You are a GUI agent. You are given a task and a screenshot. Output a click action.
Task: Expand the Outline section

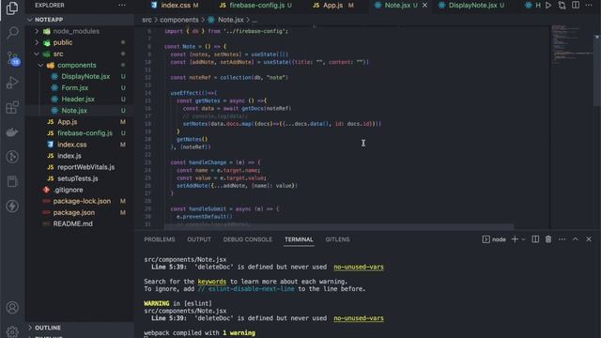(x=80, y=328)
